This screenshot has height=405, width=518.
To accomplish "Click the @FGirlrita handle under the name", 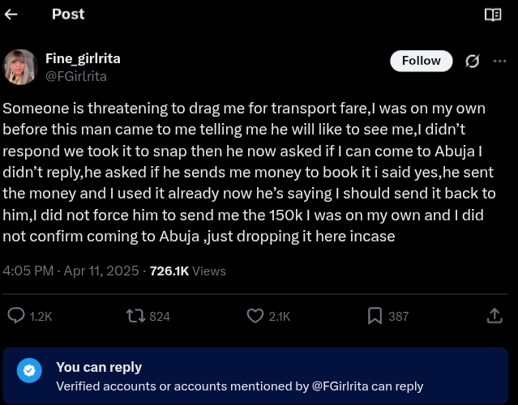I will coord(75,76).
